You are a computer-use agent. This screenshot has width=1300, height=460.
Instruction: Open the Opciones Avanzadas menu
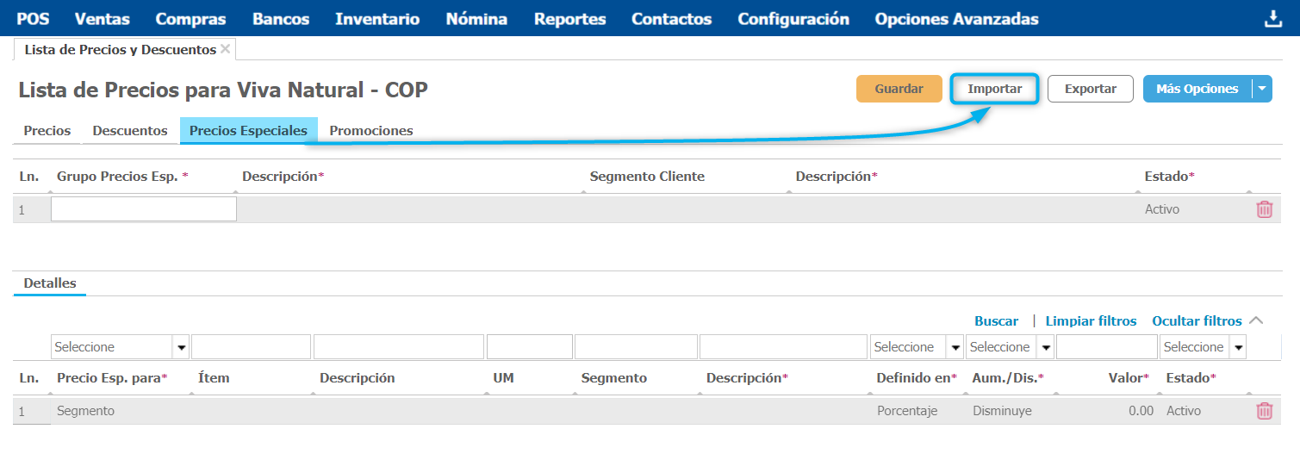956,19
